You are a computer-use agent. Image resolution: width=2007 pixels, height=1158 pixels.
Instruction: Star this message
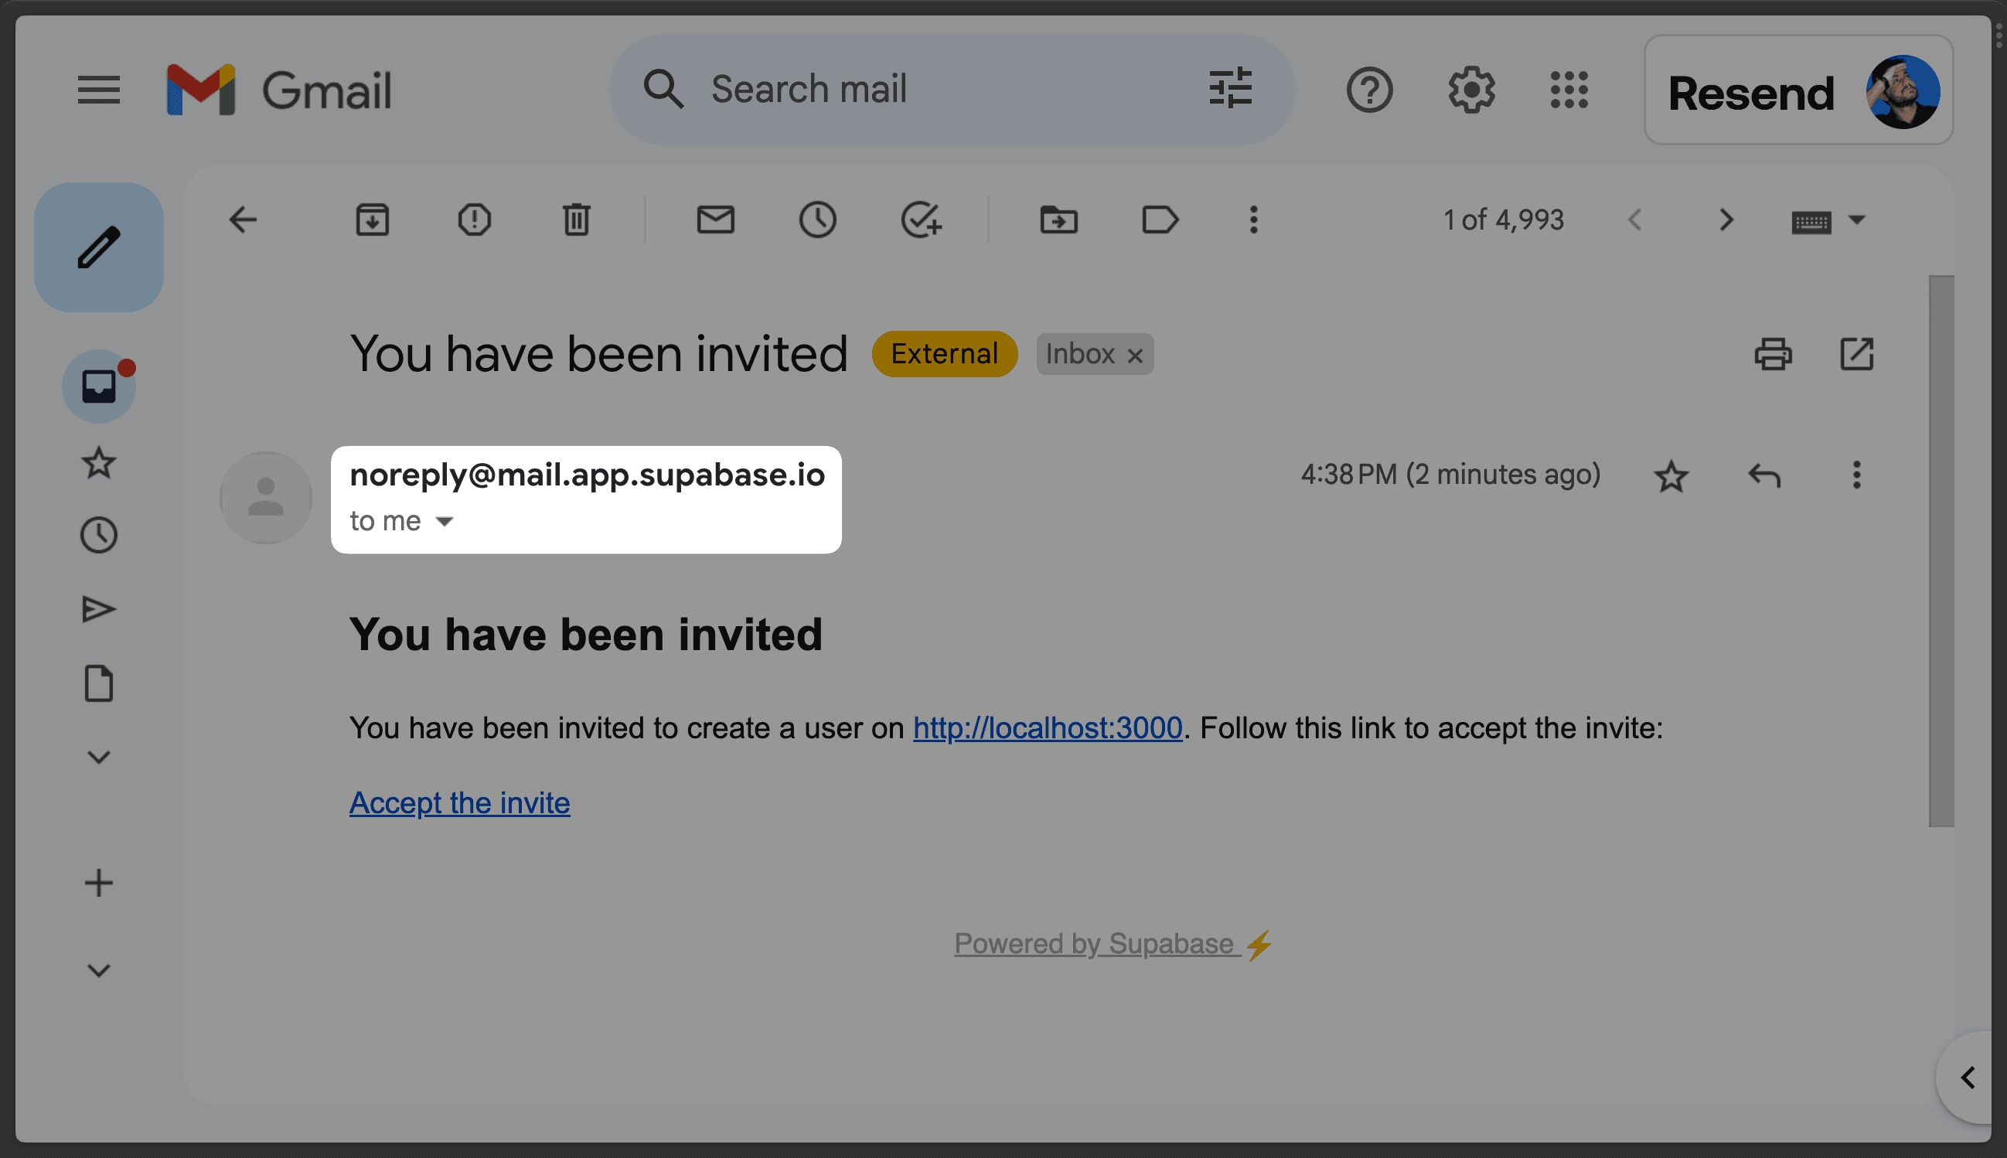[1671, 475]
